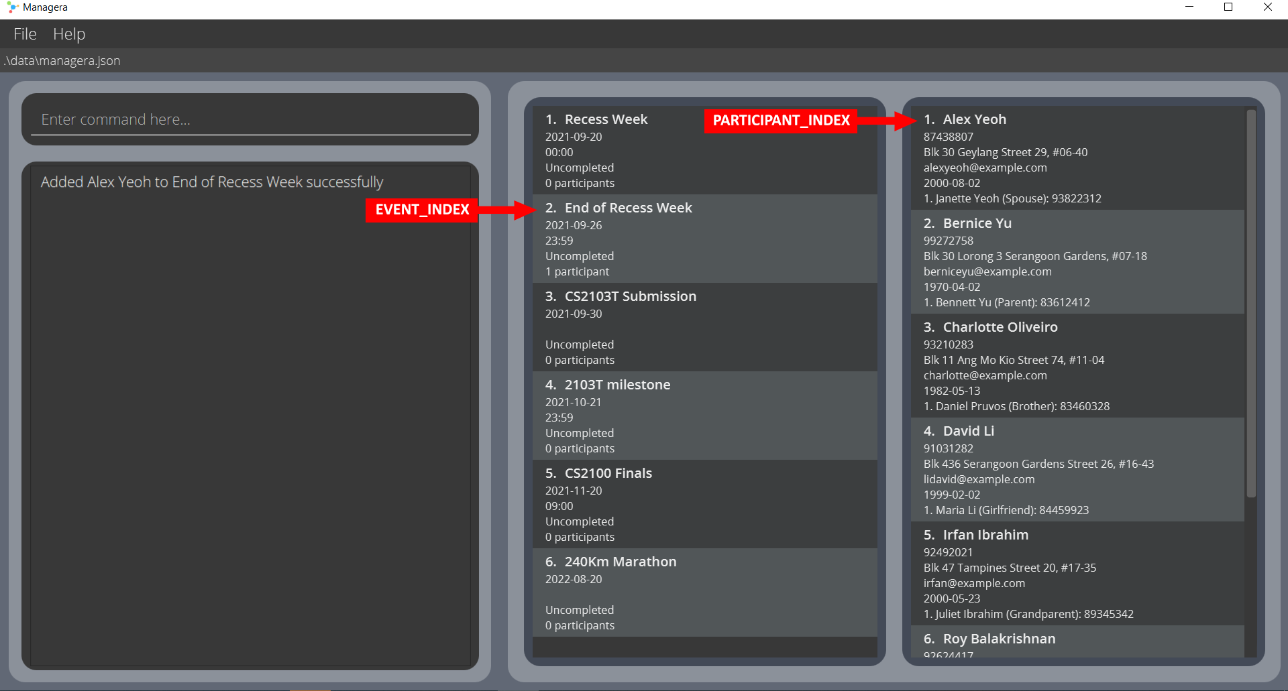Minimize the Managera window
This screenshot has height=691, width=1288.
tap(1189, 7)
